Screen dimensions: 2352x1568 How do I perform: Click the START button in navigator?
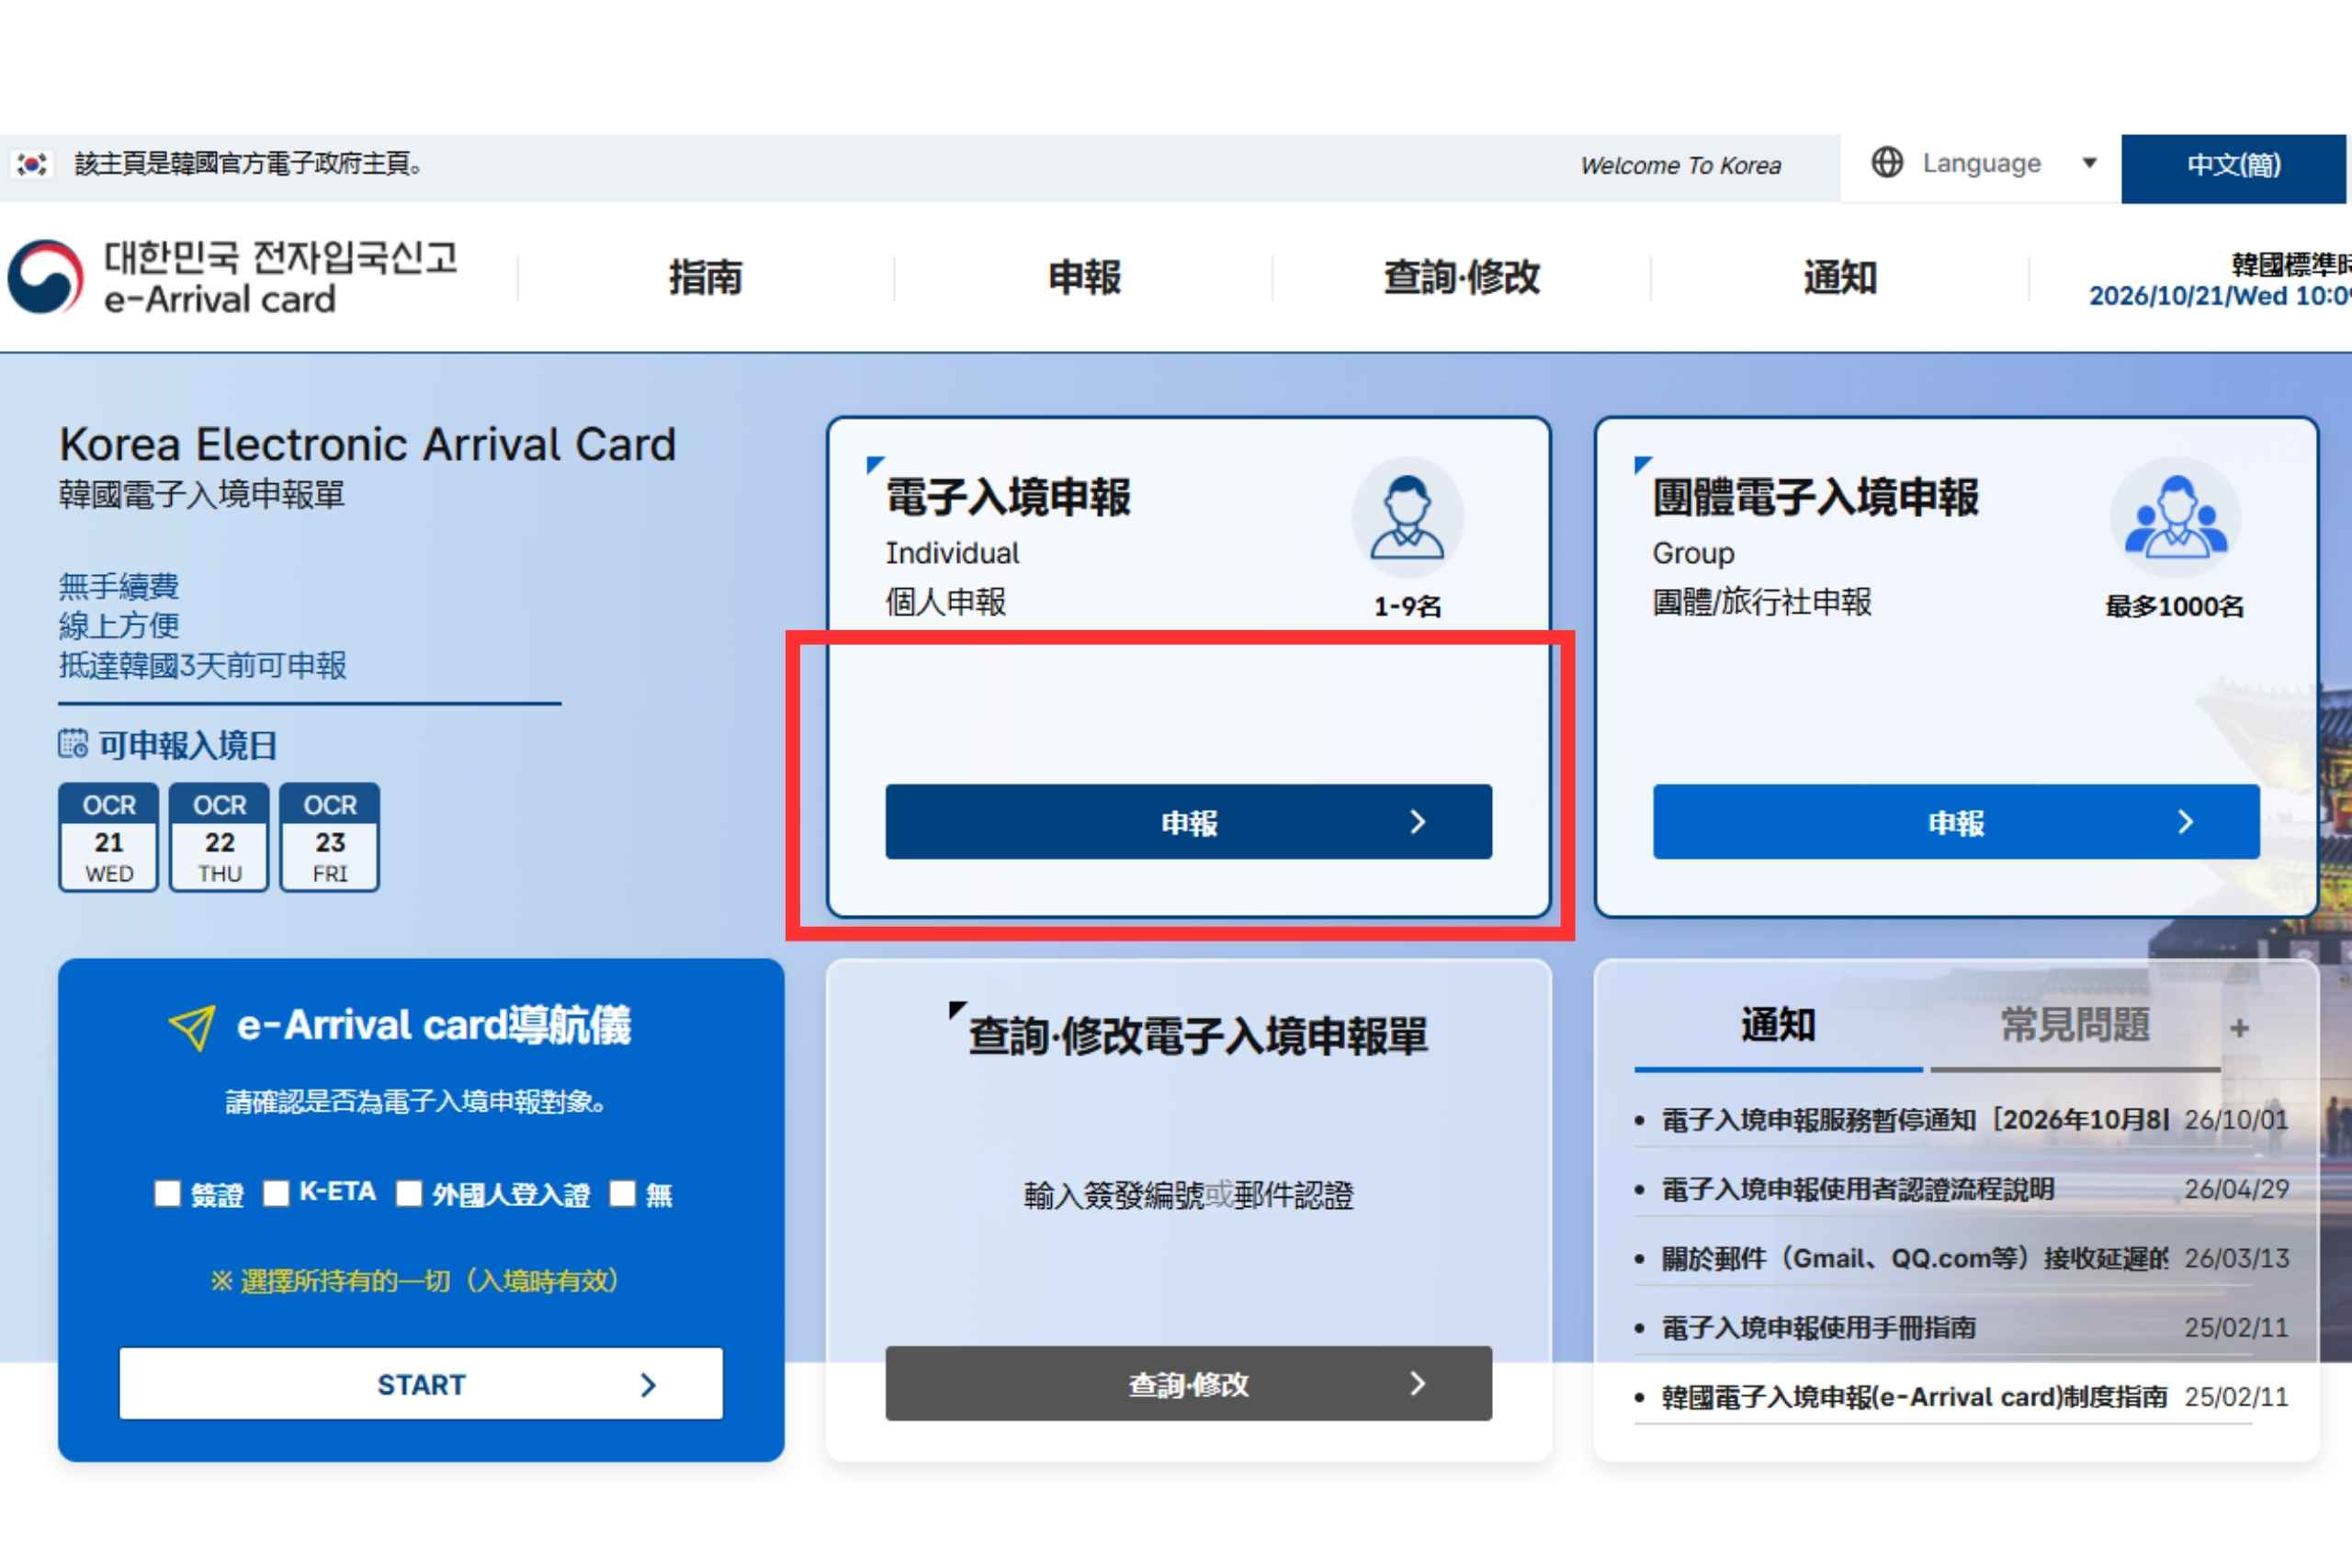tap(421, 1384)
